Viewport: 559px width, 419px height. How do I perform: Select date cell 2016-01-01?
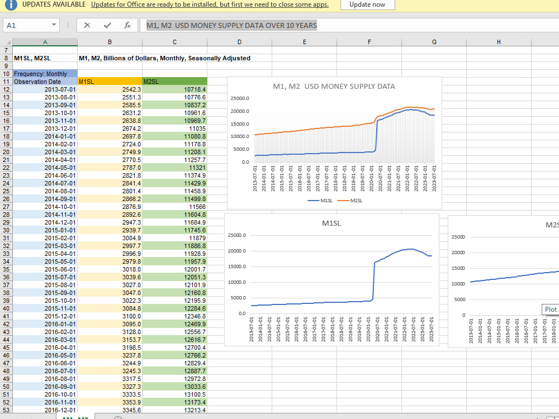click(x=45, y=324)
